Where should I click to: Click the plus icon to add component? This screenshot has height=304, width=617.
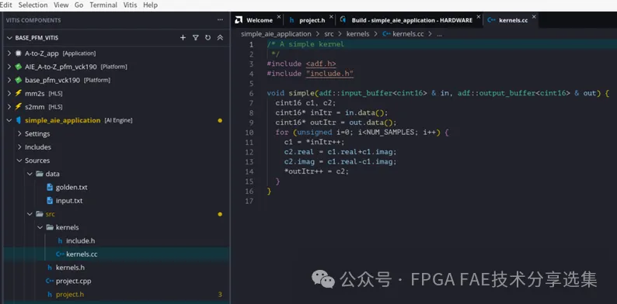pyautogui.click(x=183, y=38)
